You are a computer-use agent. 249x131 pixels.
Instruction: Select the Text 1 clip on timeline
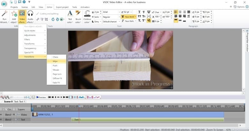(147, 120)
